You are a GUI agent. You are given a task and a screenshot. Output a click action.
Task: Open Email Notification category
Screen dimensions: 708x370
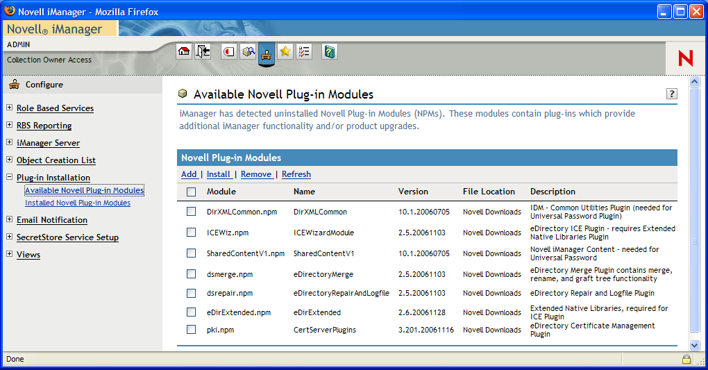52,220
